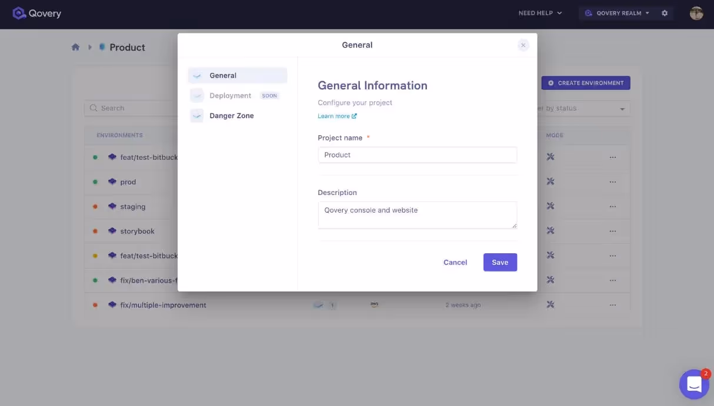The width and height of the screenshot is (714, 406).
Task: Open the Qovery home logo
Action: pyautogui.click(x=36, y=12)
